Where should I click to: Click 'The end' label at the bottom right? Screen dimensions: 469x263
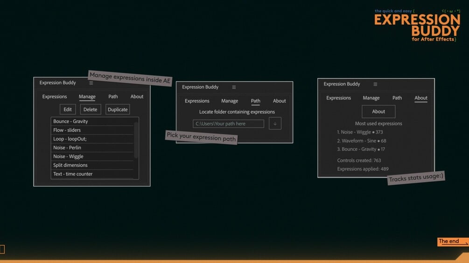pyautogui.click(x=453, y=242)
